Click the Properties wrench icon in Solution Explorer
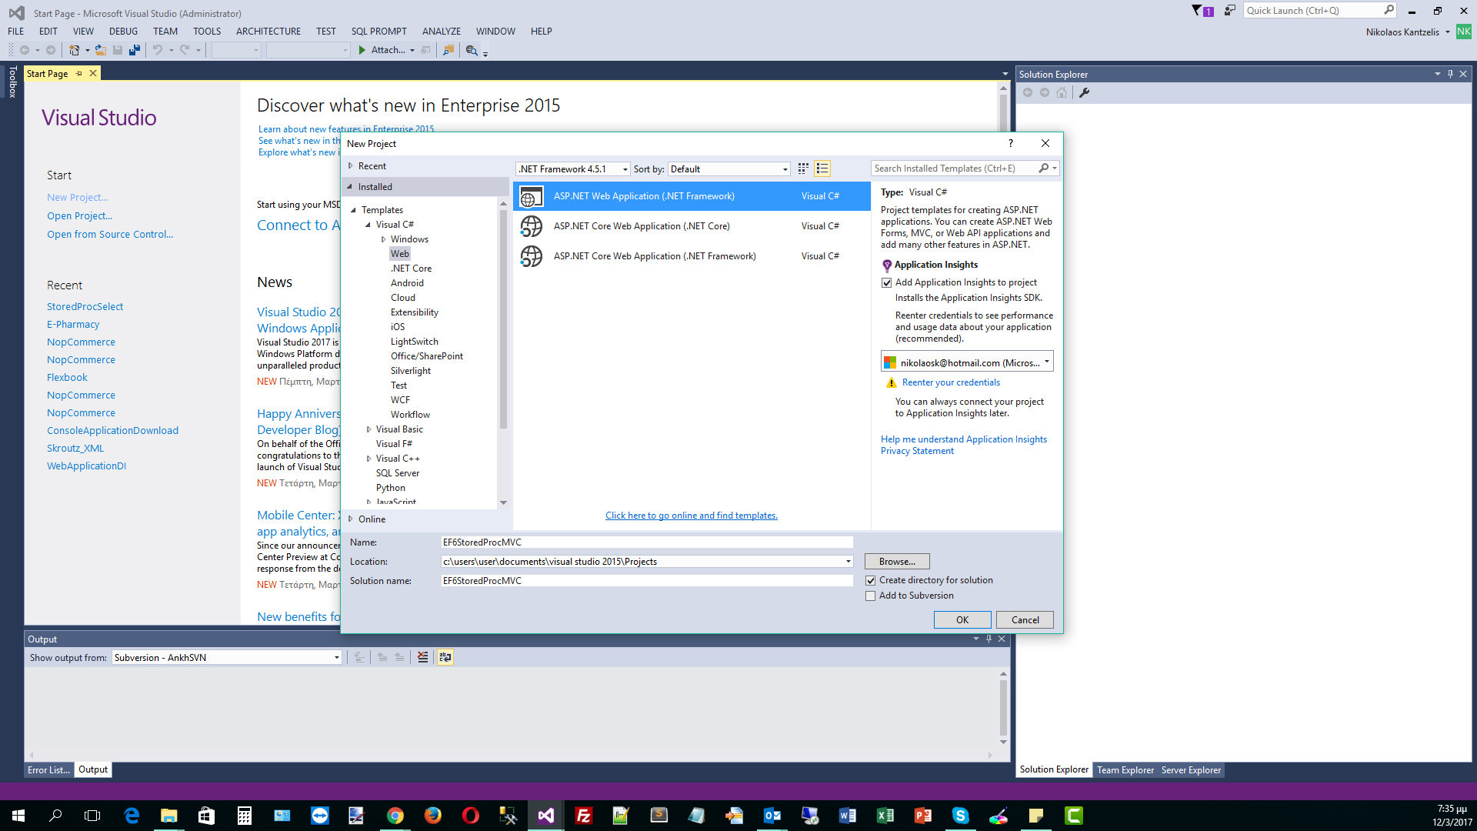The height and width of the screenshot is (831, 1477). tap(1084, 93)
